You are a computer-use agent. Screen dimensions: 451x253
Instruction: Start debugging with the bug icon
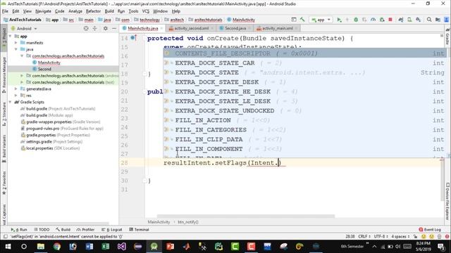356,20
